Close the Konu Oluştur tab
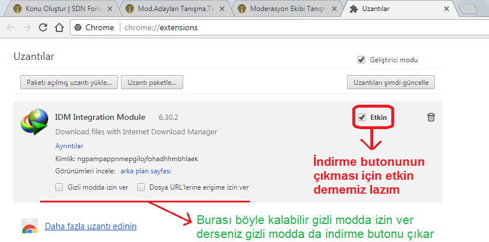 (110, 9)
